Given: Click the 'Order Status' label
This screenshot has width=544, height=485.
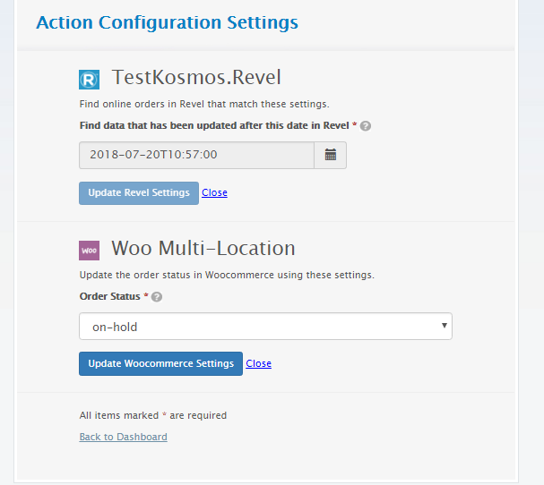Looking at the screenshot, I should click(109, 296).
